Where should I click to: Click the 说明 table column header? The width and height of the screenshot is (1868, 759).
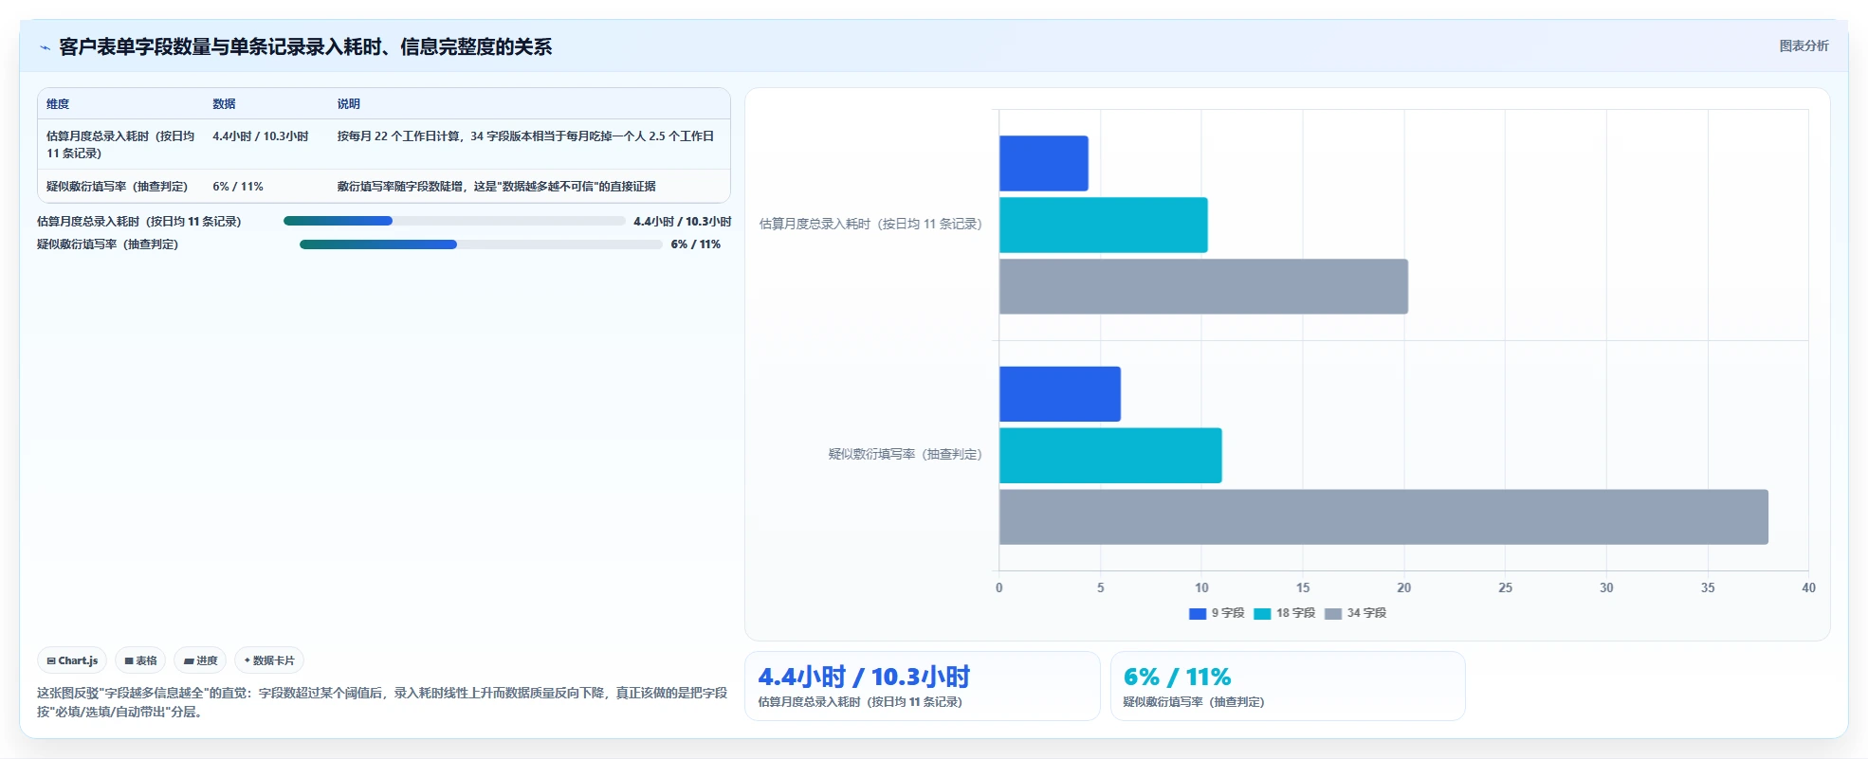coord(349,104)
